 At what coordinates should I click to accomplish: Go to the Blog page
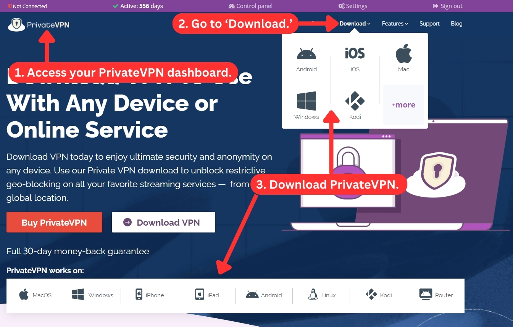[x=457, y=24]
